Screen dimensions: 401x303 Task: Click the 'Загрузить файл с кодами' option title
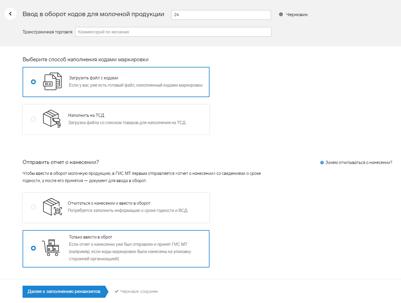tap(93, 78)
